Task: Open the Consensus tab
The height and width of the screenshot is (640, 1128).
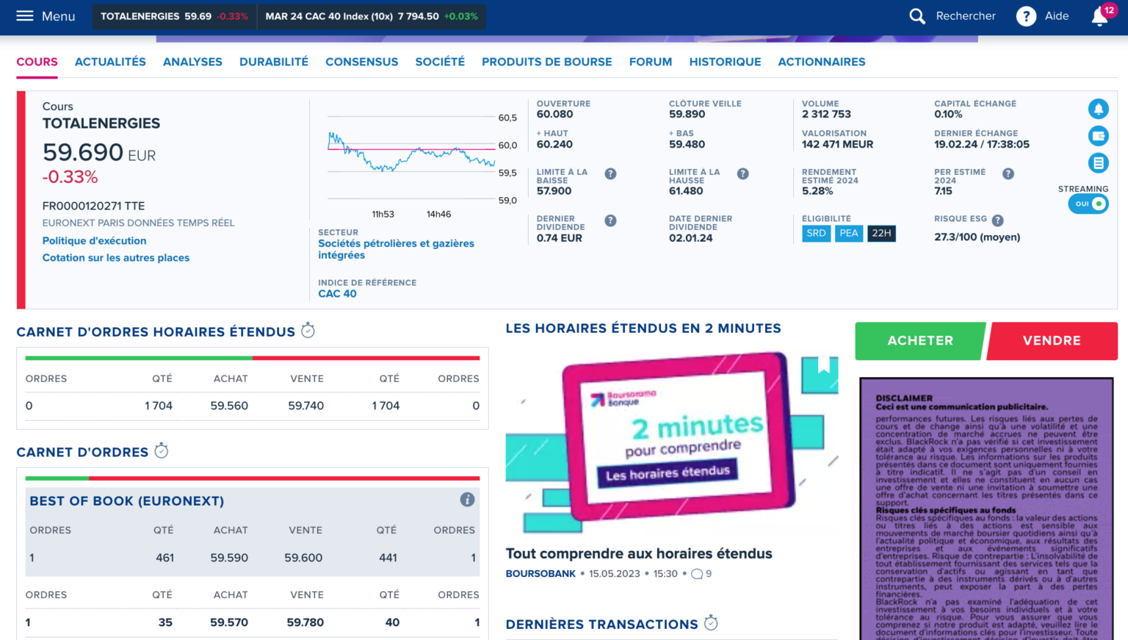Action: tap(361, 62)
